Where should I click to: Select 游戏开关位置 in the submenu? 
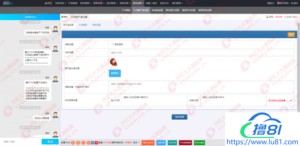[x=189, y=10]
